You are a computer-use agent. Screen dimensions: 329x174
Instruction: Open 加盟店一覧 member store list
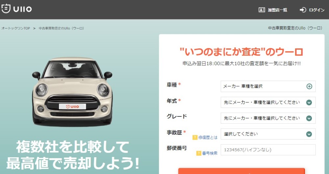pos(273,10)
